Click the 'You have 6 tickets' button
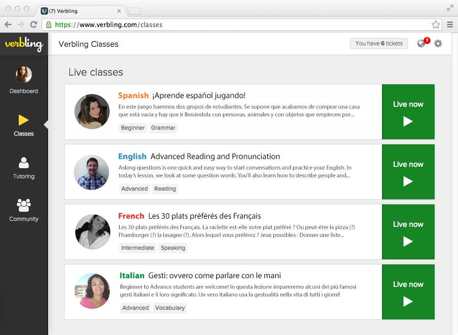458x335 pixels. coord(379,44)
